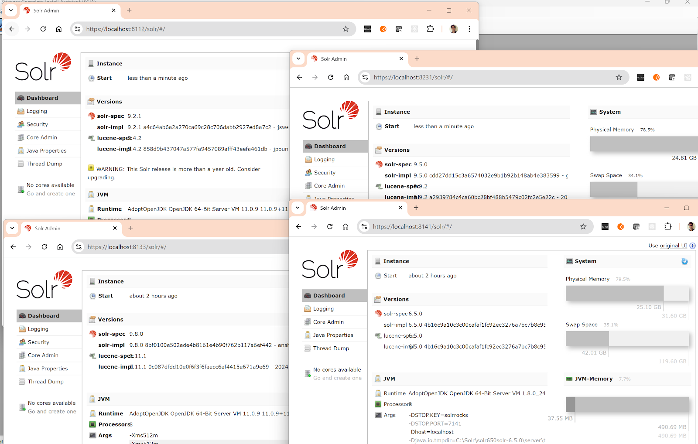Close the Solr Admin tab in 8133 window
The height and width of the screenshot is (444, 698).
[x=115, y=228]
